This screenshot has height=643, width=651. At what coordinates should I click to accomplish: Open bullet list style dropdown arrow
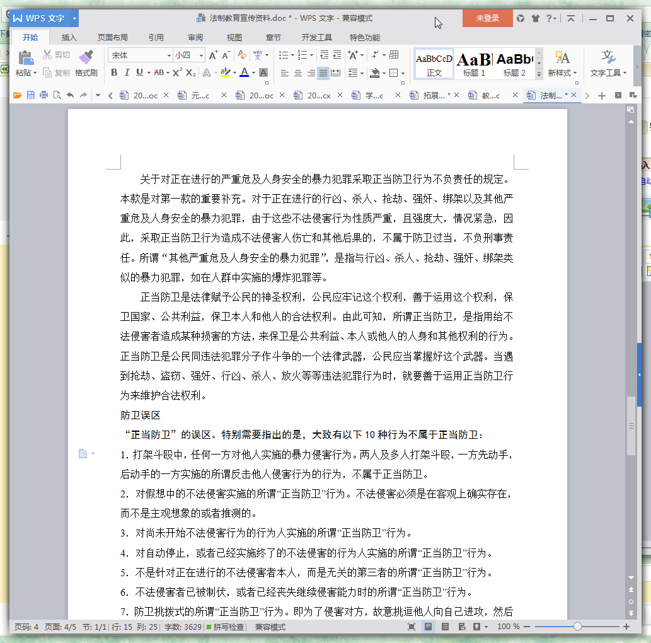tap(292, 55)
